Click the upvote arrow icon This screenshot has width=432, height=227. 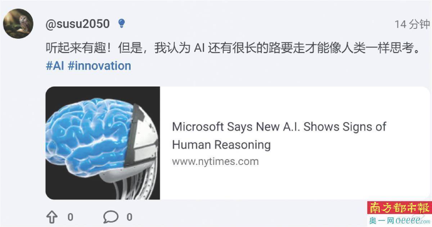(x=52, y=217)
